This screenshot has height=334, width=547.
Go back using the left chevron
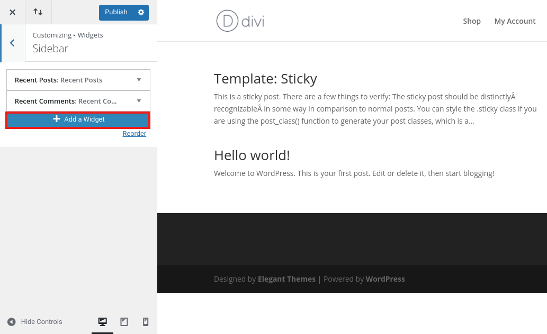(13, 43)
